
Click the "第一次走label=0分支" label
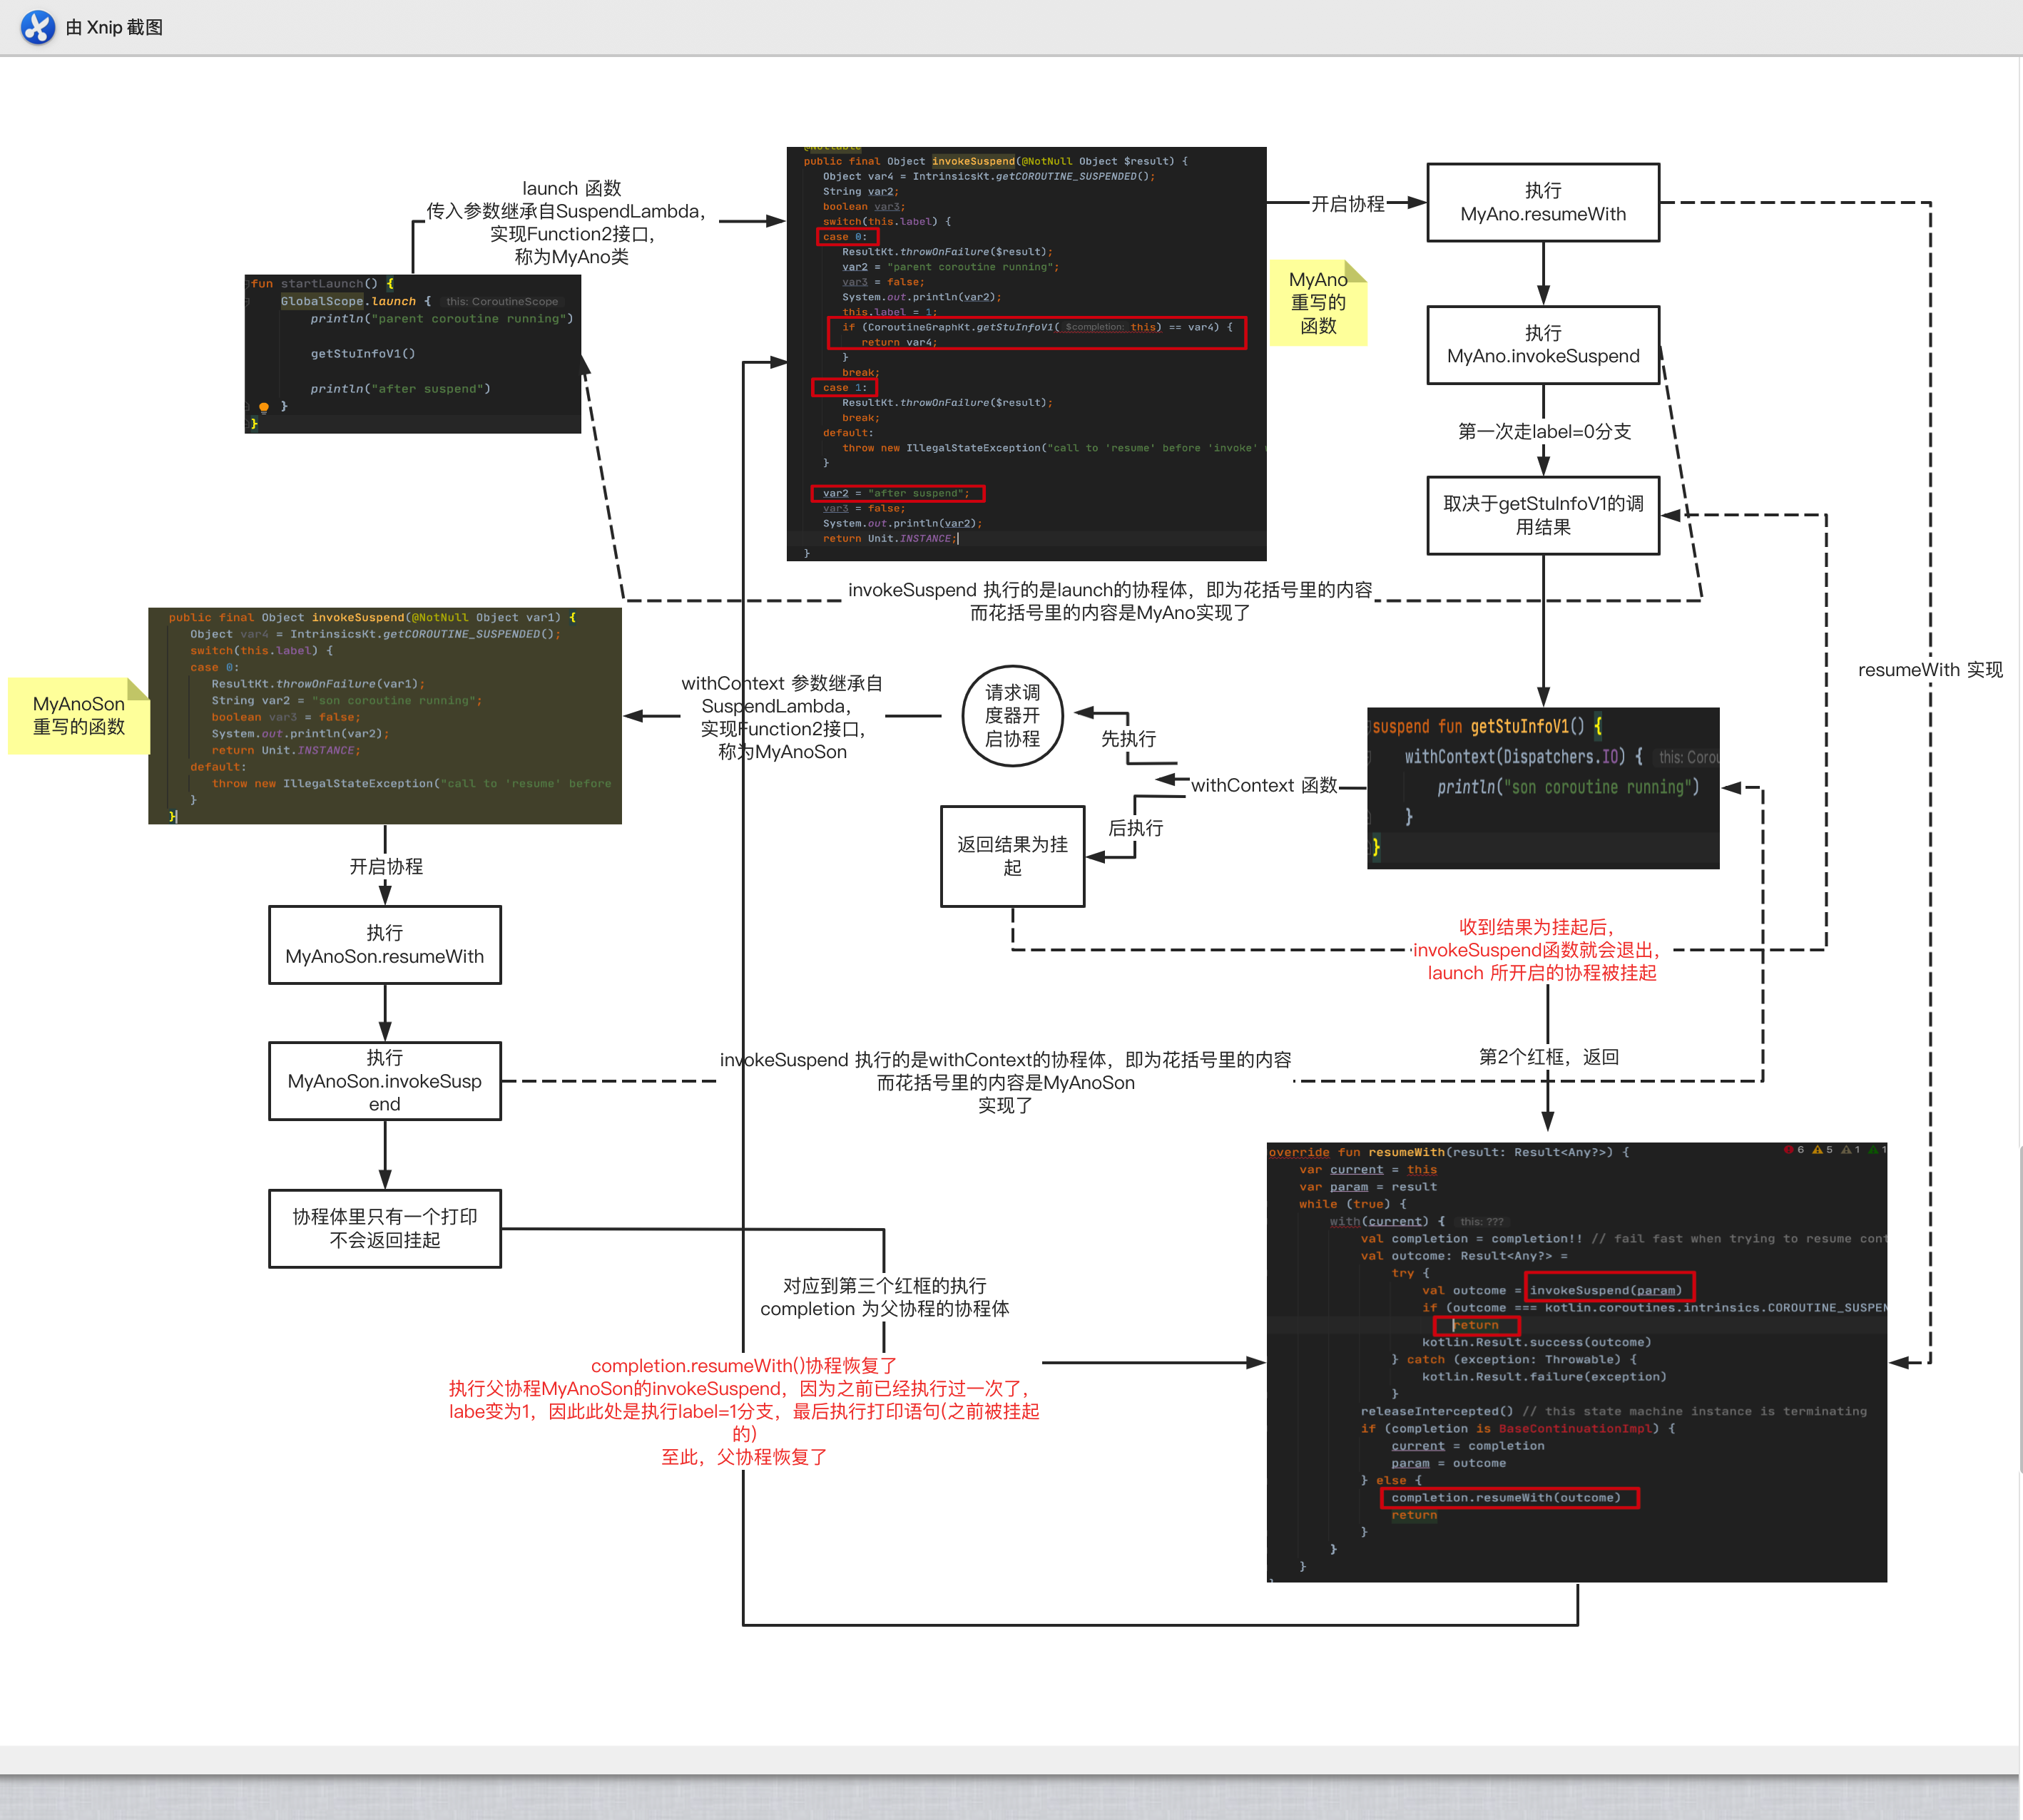1544,431
